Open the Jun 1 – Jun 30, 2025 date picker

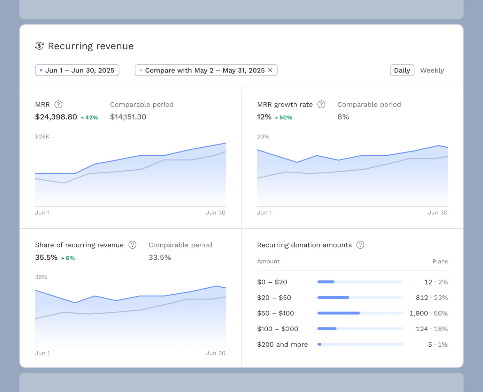tap(77, 70)
